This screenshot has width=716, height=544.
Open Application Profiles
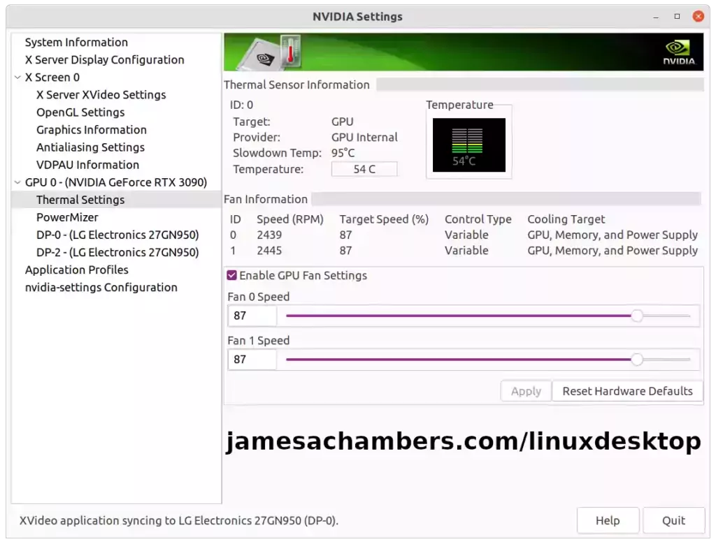77,270
